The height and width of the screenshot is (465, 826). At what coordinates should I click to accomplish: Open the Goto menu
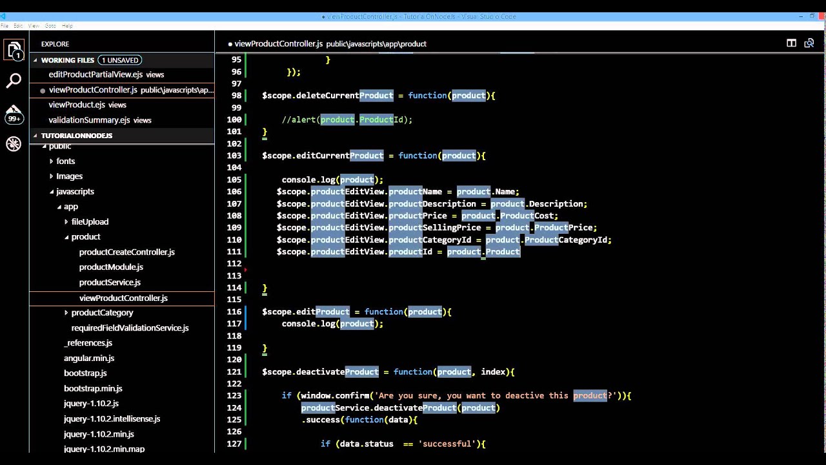coord(50,26)
